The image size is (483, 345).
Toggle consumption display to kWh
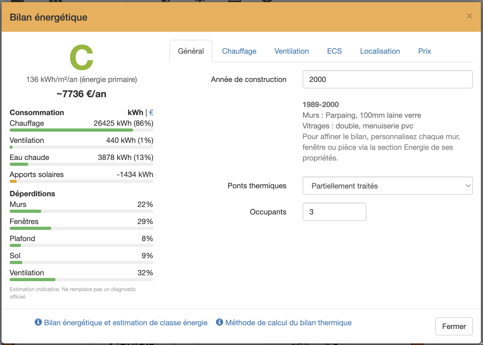click(x=136, y=112)
